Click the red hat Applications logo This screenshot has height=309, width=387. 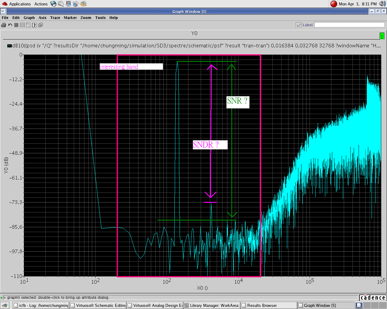5,4
